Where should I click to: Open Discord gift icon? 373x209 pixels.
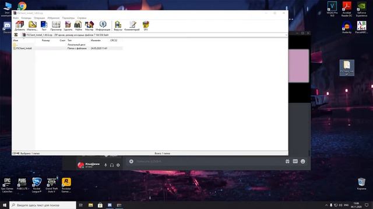[287, 161]
